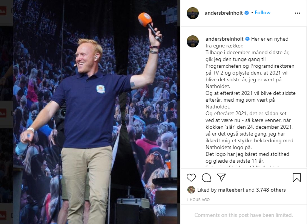Follow andersbreinholt
Screen dimensions: 307x224
click(x=262, y=13)
